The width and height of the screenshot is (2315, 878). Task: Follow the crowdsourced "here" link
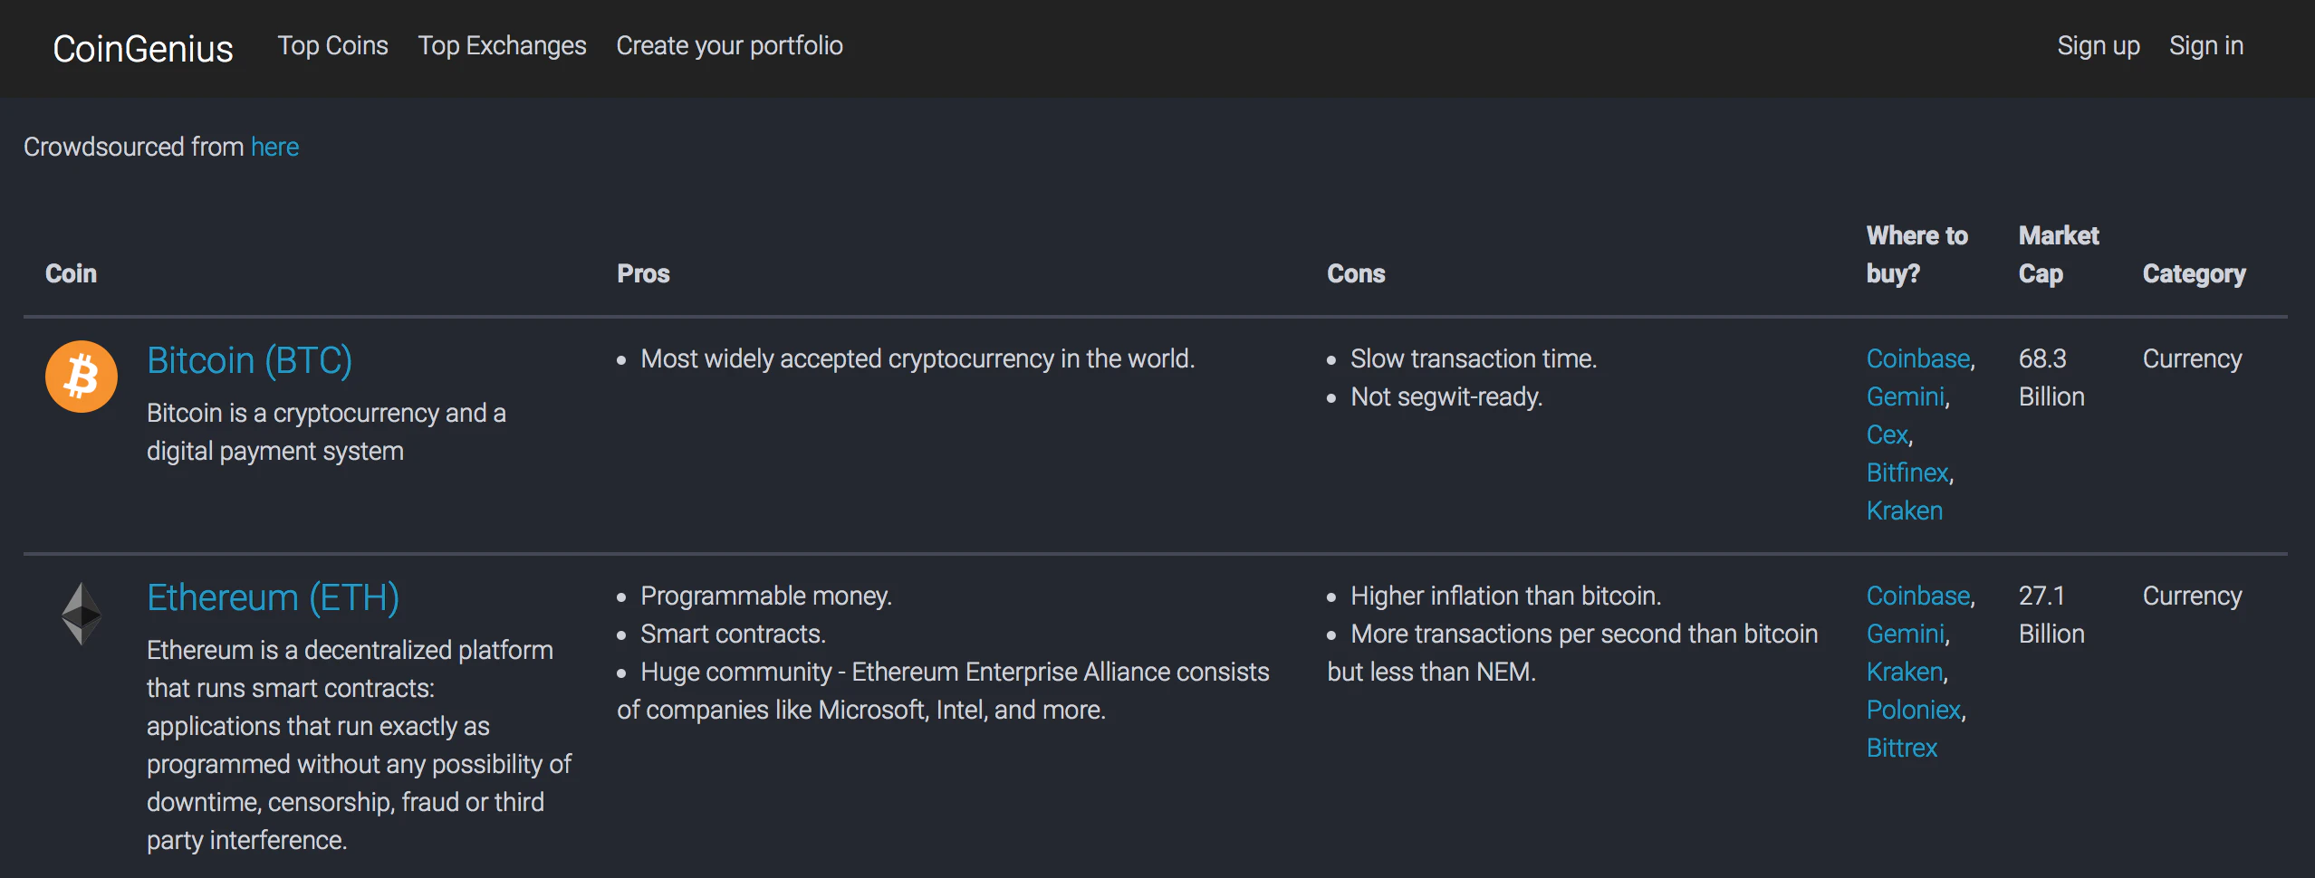click(x=274, y=147)
